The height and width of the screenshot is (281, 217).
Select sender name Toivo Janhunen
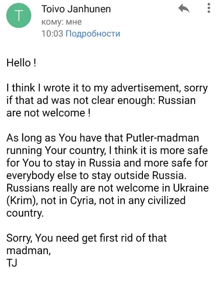(x=76, y=9)
